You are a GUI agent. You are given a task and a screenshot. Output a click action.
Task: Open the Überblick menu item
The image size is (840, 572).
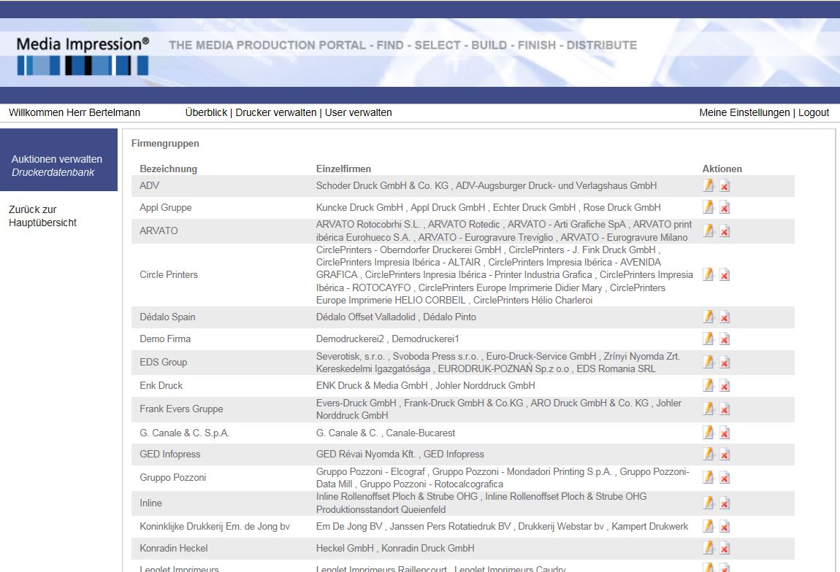(206, 112)
